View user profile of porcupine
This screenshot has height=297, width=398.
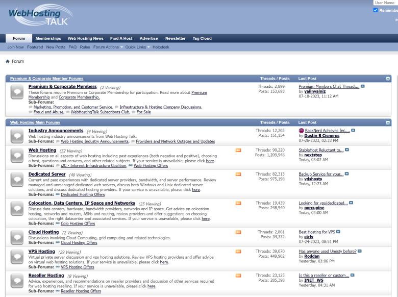point(314,208)
